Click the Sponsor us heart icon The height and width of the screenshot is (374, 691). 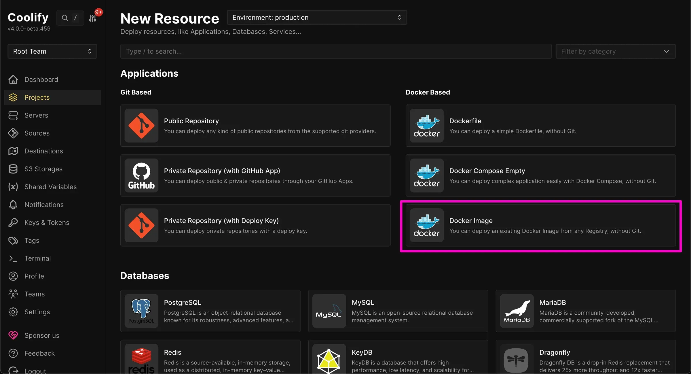[13, 335]
